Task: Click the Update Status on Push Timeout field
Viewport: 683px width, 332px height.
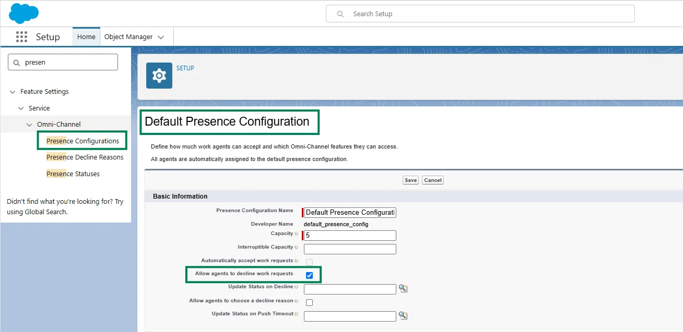Action: [350, 316]
